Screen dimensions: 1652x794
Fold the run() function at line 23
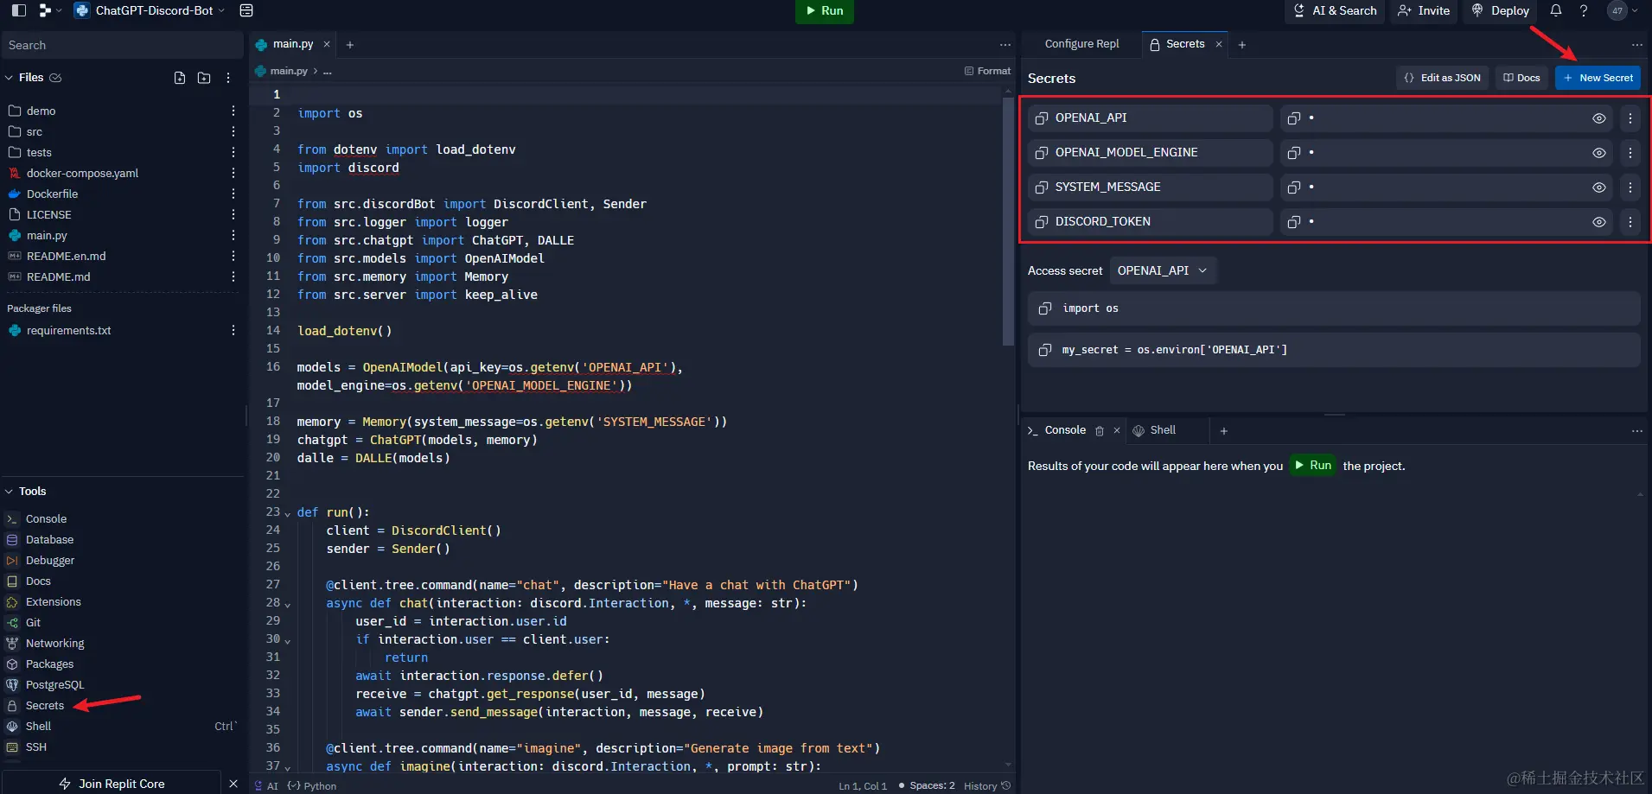point(288,513)
